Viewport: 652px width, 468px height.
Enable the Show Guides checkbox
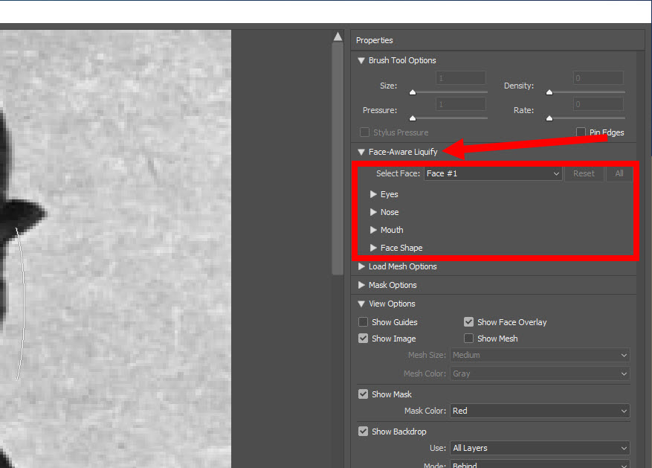click(363, 322)
